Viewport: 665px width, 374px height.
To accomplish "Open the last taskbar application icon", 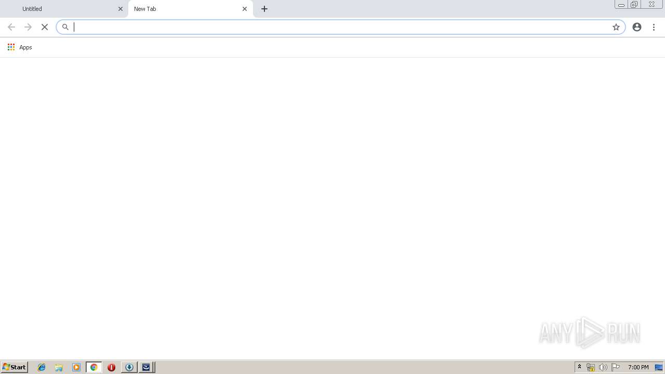I will tap(146, 367).
